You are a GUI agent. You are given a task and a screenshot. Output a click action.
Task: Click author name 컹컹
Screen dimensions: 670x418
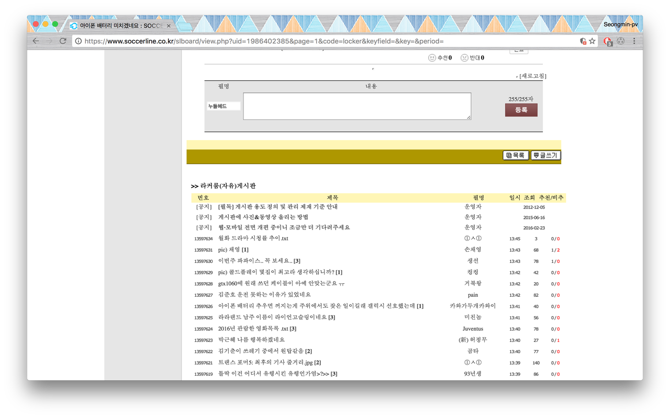pyautogui.click(x=473, y=272)
